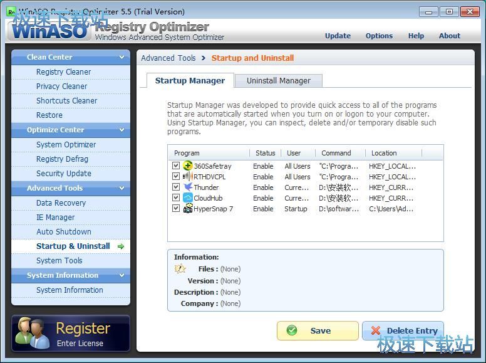Toggle the Thunder startup checkbox
The width and height of the screenshot is (486, 363).
coord(176,187)
